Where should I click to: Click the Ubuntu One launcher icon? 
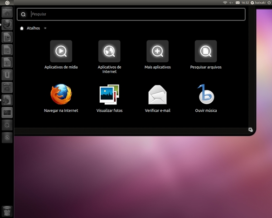pos(7,74)
